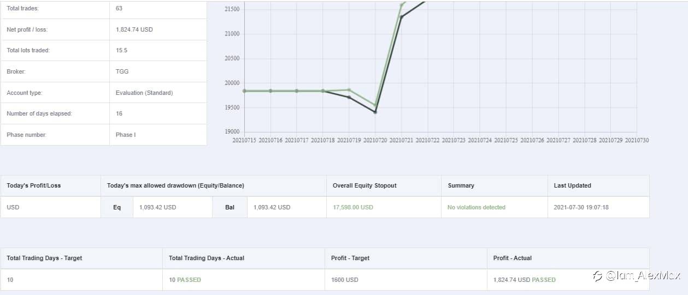The height and width of the screenshot is (295, 688).
Task: Click the green line point at 20210719
Action: tap(349, 90)
